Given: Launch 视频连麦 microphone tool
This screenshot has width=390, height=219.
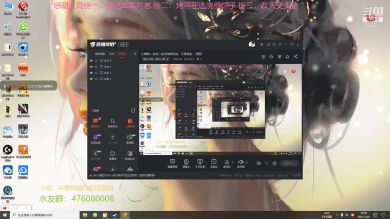Looking at the screenshot, I should tap(95, 139).
